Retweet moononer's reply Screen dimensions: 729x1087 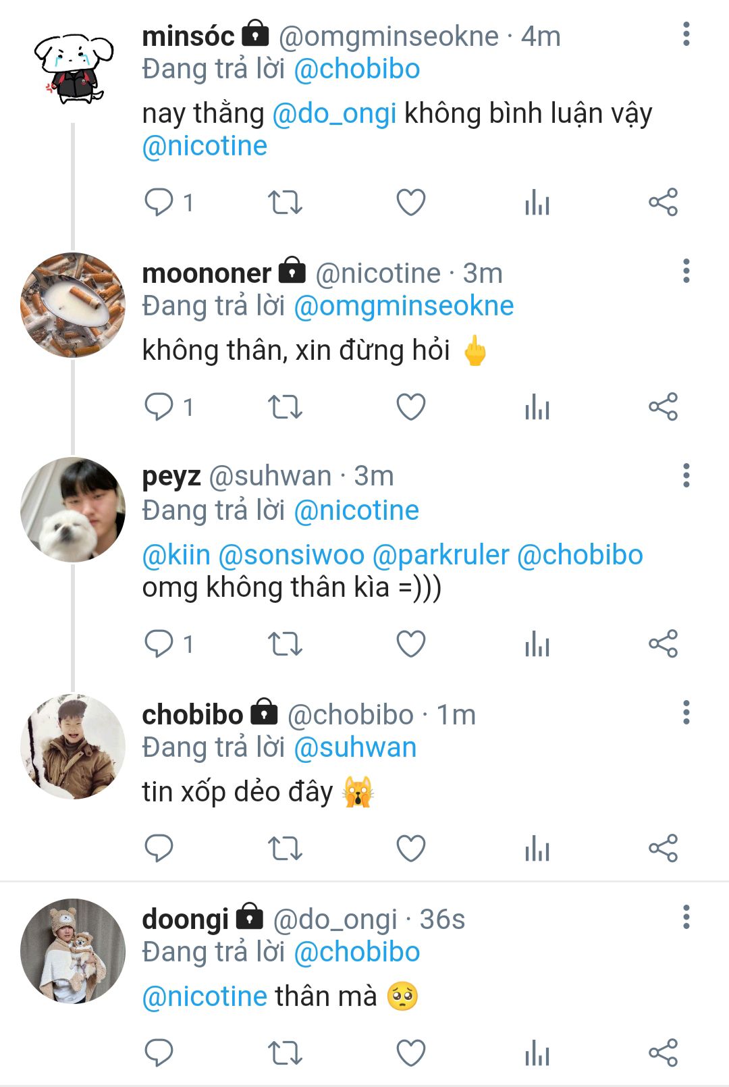(x=285, y=407)
